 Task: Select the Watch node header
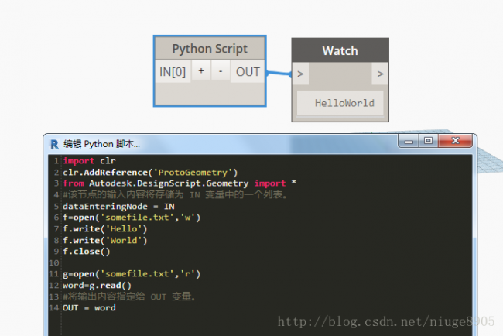tap(340, 51)
